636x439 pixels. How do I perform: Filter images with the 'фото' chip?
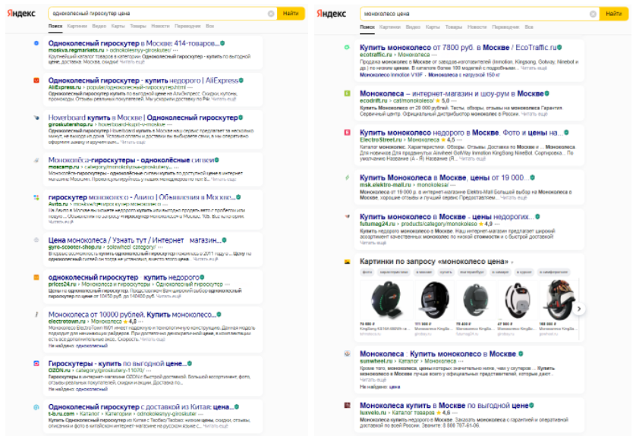click(367, 272)
